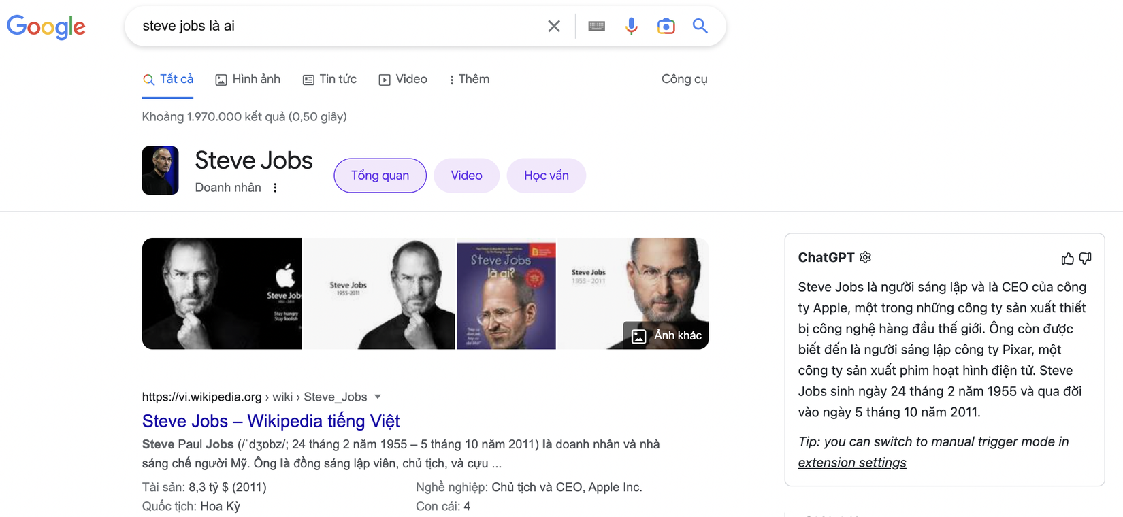Open three-dot options next to Doanh nhân
1123x517 pixels.
275,188
